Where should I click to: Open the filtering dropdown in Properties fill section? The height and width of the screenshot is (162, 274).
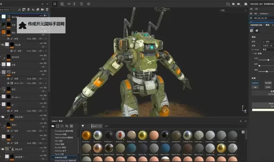coord(268,46)
